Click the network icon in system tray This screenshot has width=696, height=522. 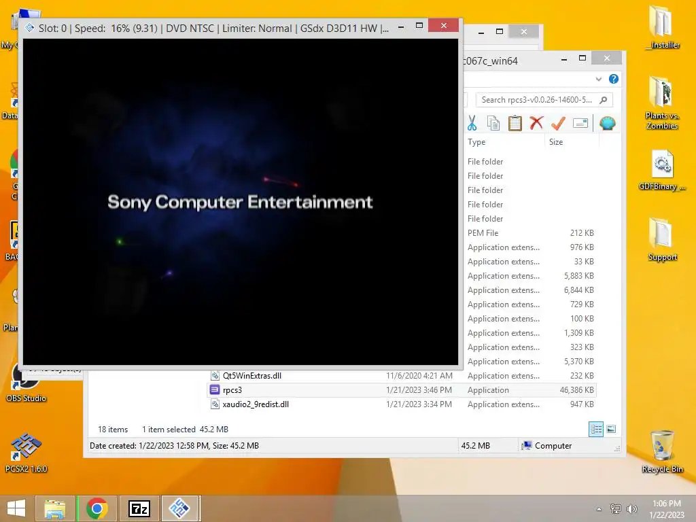pos(616,509)
